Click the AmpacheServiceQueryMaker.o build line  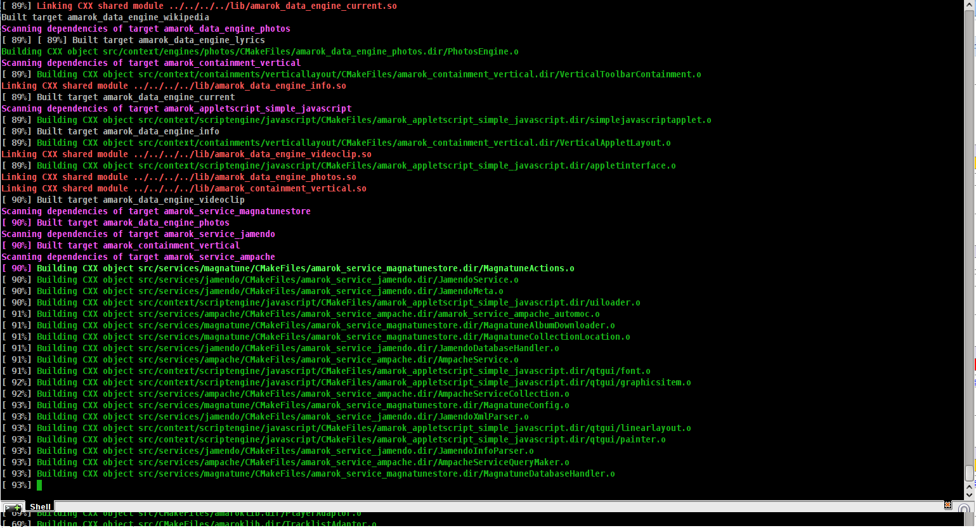(303, 462)
